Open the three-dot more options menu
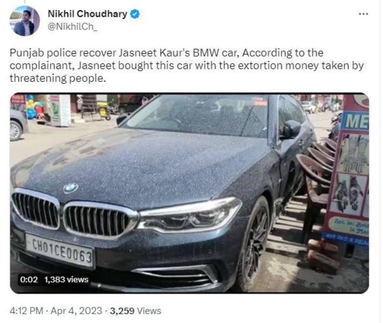 pyautogui.click(x=363, y=14)
